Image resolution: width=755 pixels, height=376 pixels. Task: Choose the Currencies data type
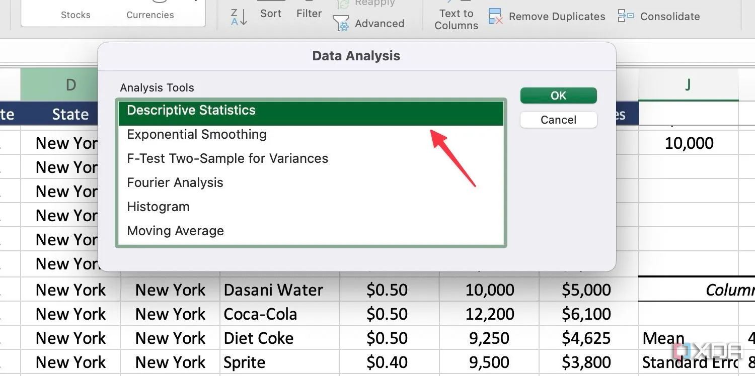tap(150, 15)
